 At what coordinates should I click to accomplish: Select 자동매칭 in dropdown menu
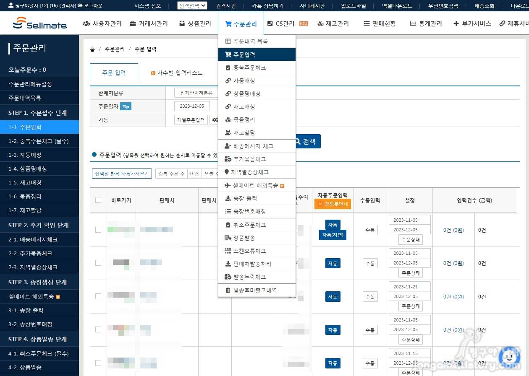257,80
